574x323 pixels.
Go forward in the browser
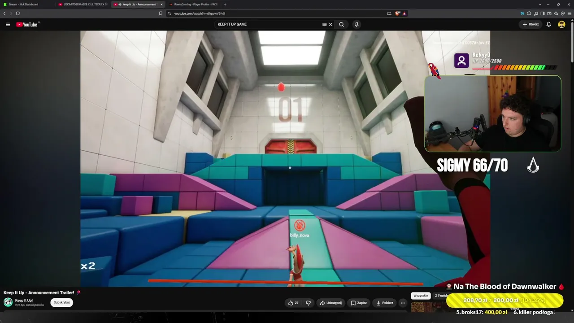coord(11,13)
